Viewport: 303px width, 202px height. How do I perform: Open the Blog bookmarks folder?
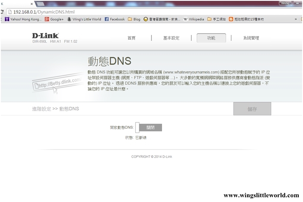[134, 19]
